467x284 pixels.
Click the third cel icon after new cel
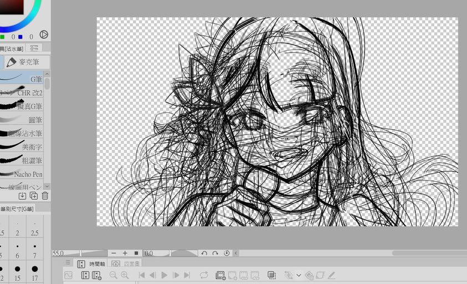[x=255, y=275]
